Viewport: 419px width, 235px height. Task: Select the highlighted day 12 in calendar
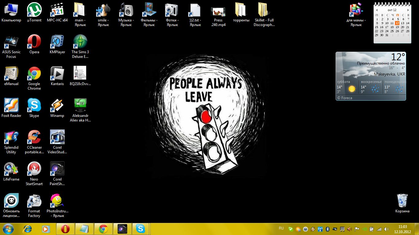[397, 23]
